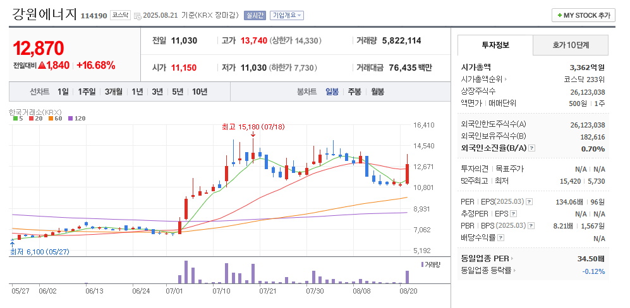Screen dimensions: 630x308
Task: Click the red 20-day moving average legend swatch
Action: [31, 119]
